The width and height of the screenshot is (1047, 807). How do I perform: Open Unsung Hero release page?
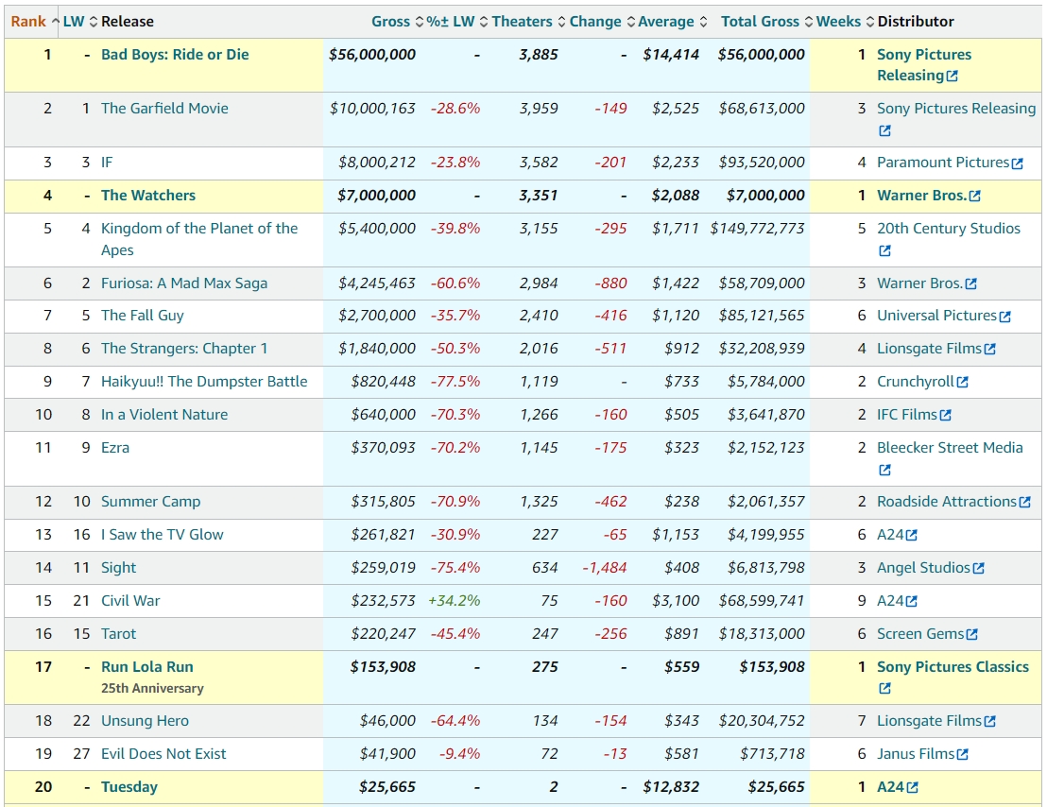click(145, 721)
